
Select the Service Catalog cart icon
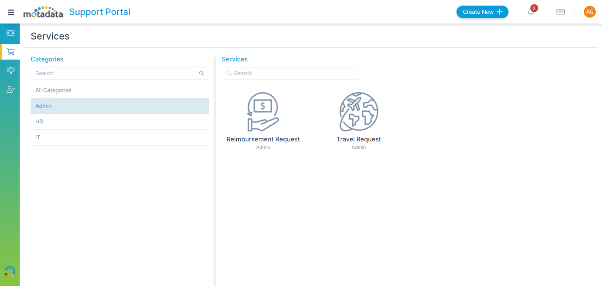point(10,51)
